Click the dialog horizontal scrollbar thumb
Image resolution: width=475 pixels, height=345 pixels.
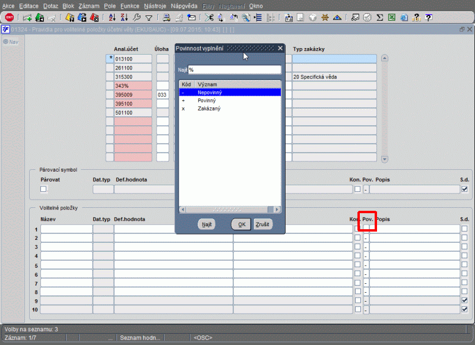227,209
